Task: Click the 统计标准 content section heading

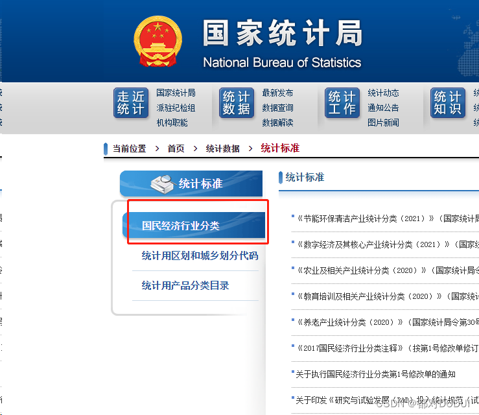Action: 305,177
